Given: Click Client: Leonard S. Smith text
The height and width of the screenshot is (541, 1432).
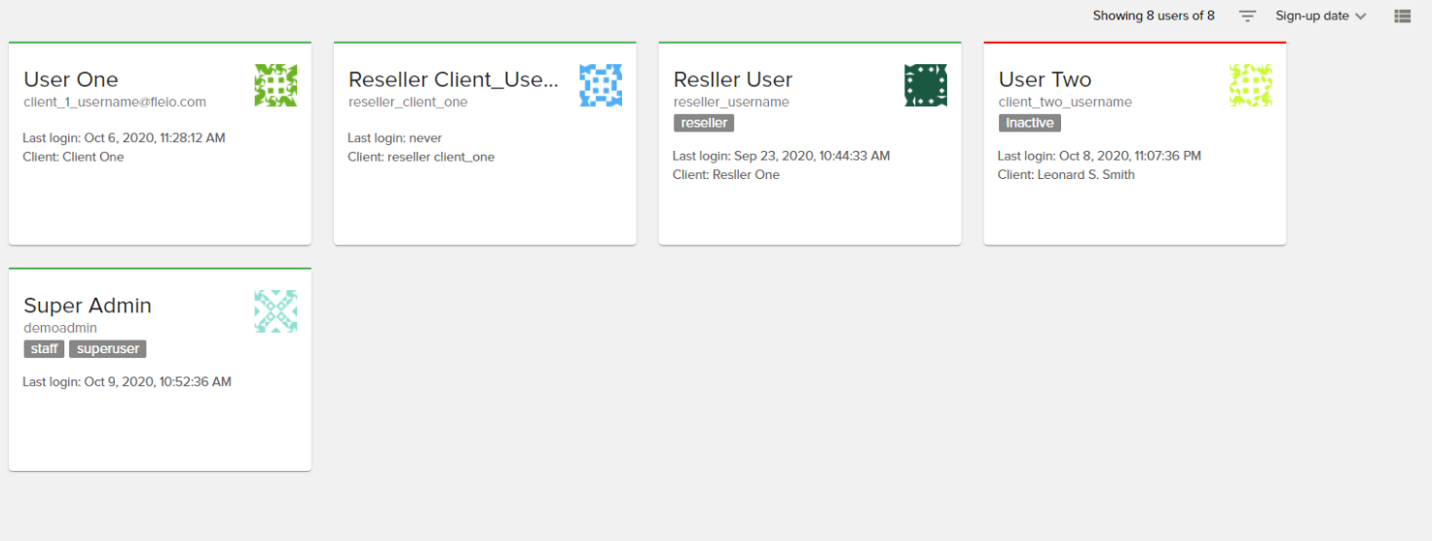Looking at the screenshot, I should pyautogui.click(x=1066, y=175).
